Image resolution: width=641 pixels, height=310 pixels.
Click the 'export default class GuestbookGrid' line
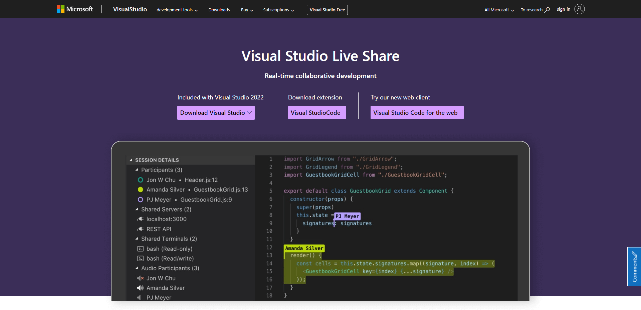369,191
